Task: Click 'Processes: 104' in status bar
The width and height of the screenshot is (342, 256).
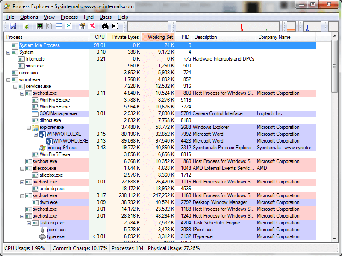Action: pyautogui.click(x=127, y=248)
